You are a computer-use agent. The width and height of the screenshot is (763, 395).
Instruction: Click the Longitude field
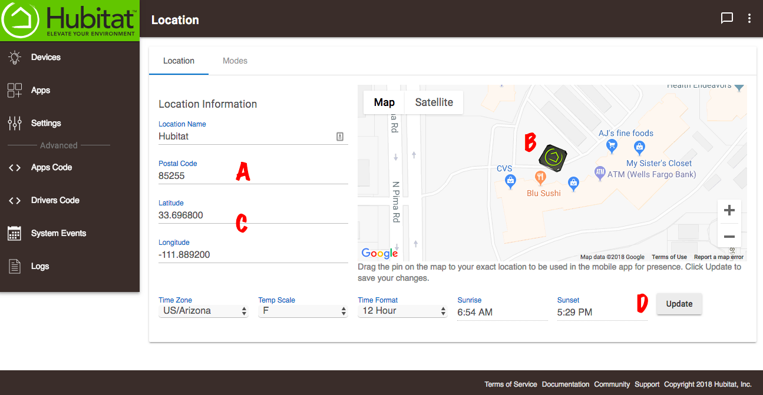pyautogui.click(x=253, y=255)
